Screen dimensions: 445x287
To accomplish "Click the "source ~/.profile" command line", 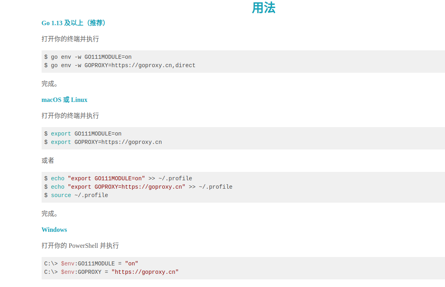I will [76, 195].
